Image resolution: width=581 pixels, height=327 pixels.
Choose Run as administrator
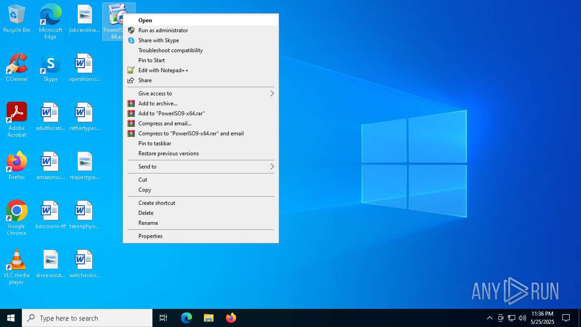(201, 30)
